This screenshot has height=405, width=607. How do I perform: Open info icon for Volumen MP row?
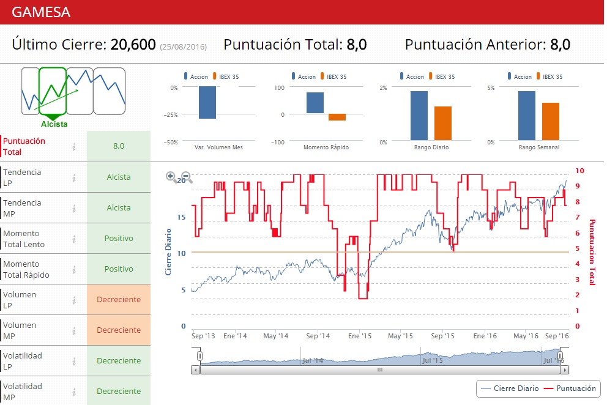tap(74, 330)
